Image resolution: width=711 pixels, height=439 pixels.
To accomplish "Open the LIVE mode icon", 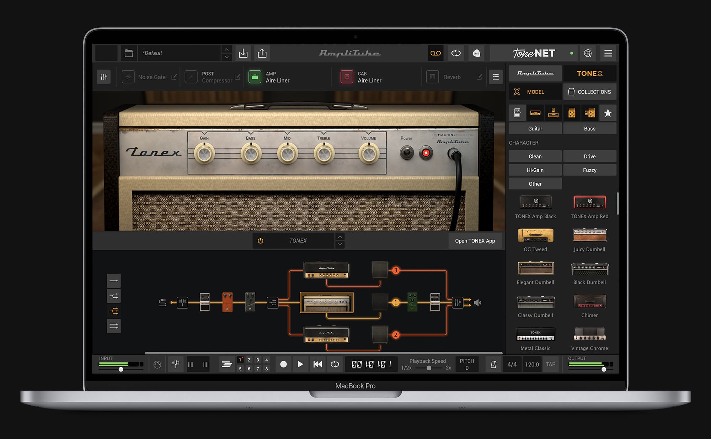I will click(x=476, y=53).
